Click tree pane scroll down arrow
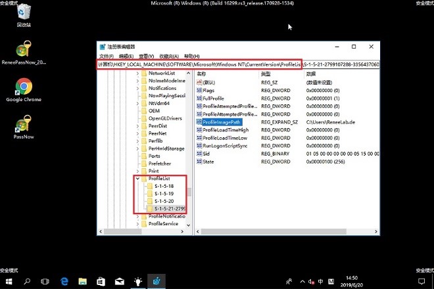 coord(189,225)
